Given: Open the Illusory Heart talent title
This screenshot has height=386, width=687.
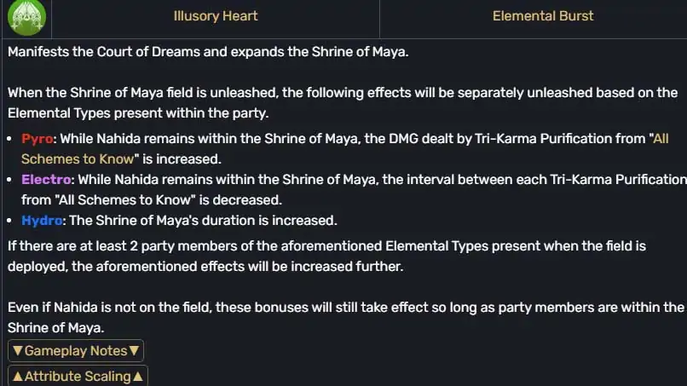Looking at the screenshot, I should click(x=215, y=16).
